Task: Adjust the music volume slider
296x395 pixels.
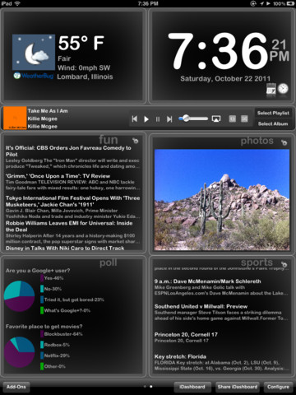Action: coord(193,118)
